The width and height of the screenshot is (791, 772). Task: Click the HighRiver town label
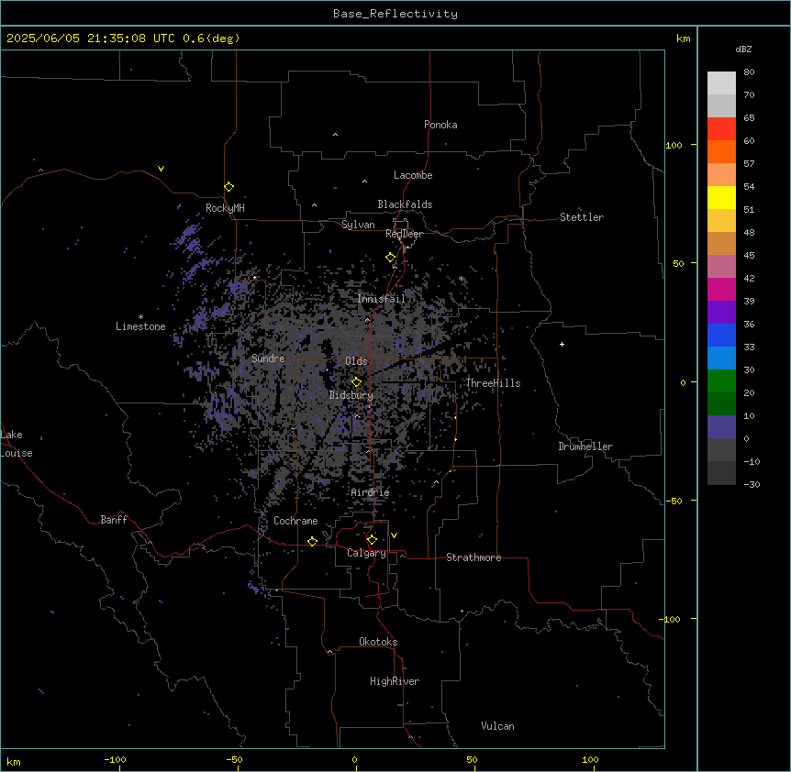tap(395, 681)
